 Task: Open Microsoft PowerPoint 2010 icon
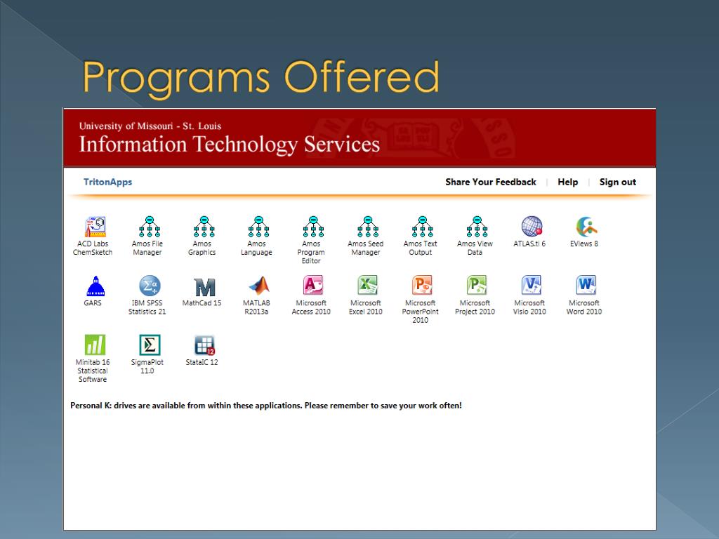[x=422, y=285]
